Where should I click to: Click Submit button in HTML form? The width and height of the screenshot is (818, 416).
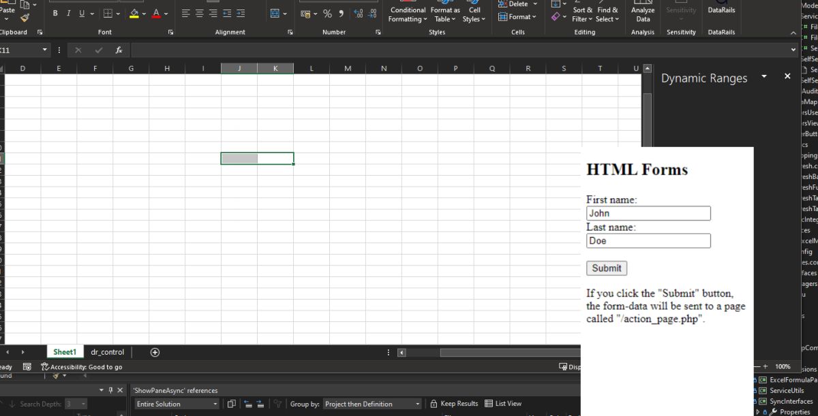pos(607,268)
